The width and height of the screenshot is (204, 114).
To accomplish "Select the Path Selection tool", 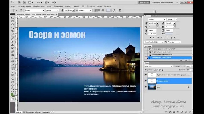I will click(x=12, y=72).
